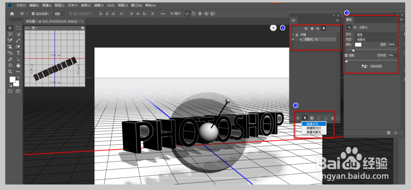
Task: Open the 滤镜(T) menu
Action: pyautogui.click(x=99, y=5)
